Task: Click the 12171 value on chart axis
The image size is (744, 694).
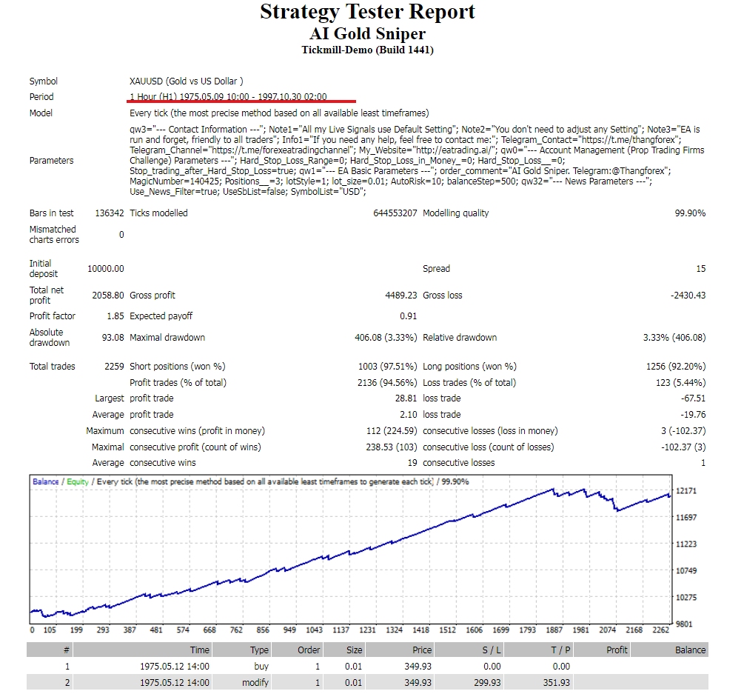Action: click(x=688, y=491)
